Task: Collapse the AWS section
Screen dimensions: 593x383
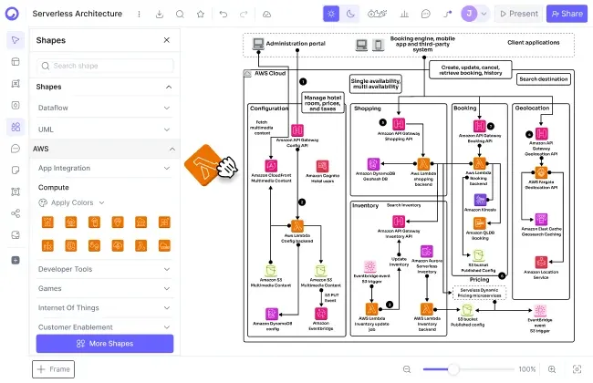Action: (172, 149)
